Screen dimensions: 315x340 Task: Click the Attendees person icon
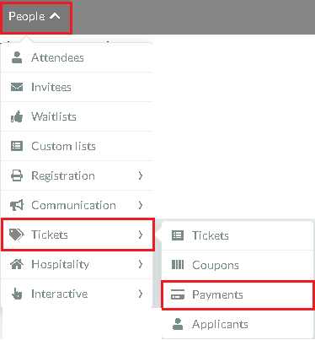click(x=17, y=57)
